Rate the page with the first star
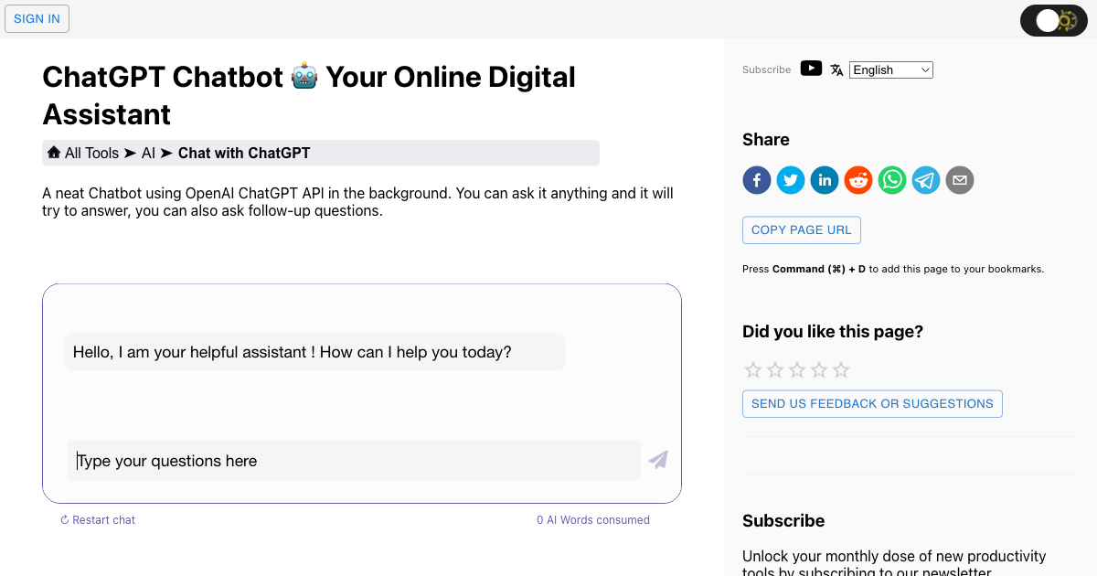Image resolution: width=1097 pixels, height=576 pixels. pos(752,369)
